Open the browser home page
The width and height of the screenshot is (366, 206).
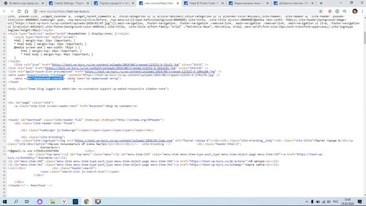[27, 11]
